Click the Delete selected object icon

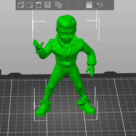(x=30, y=5)
